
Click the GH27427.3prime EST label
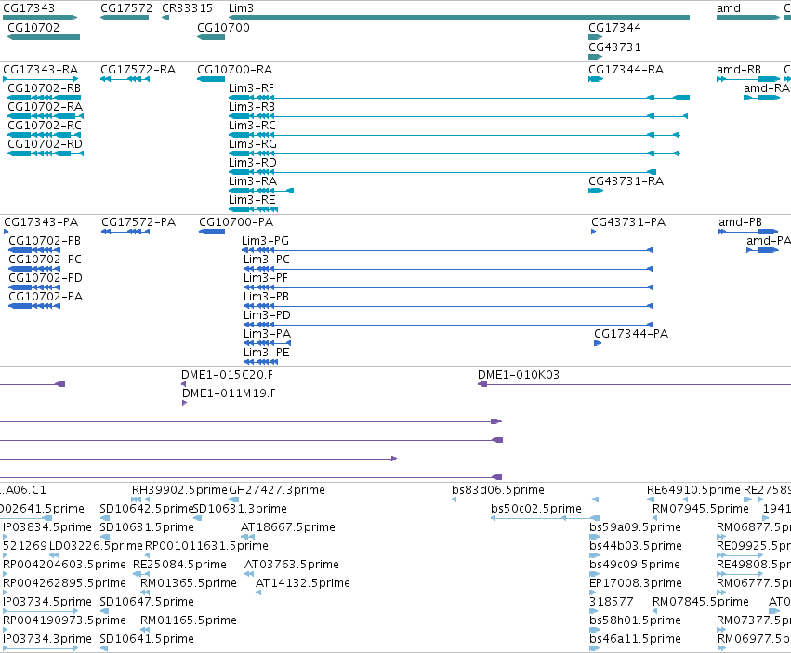(277, 490)
